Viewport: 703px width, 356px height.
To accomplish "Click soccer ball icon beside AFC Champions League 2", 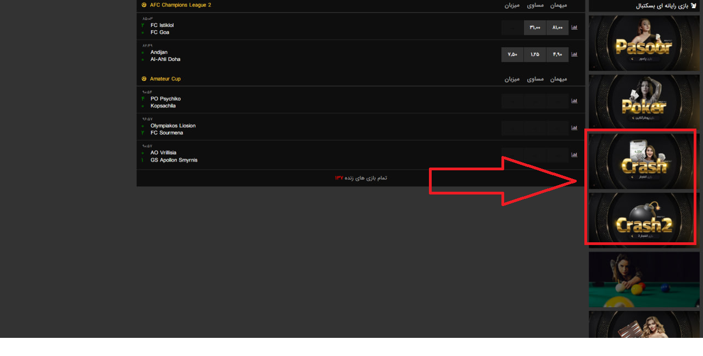I will (x=144, y=5).
